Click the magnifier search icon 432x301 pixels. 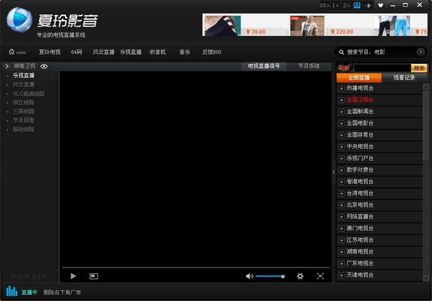tap(342, 52)
